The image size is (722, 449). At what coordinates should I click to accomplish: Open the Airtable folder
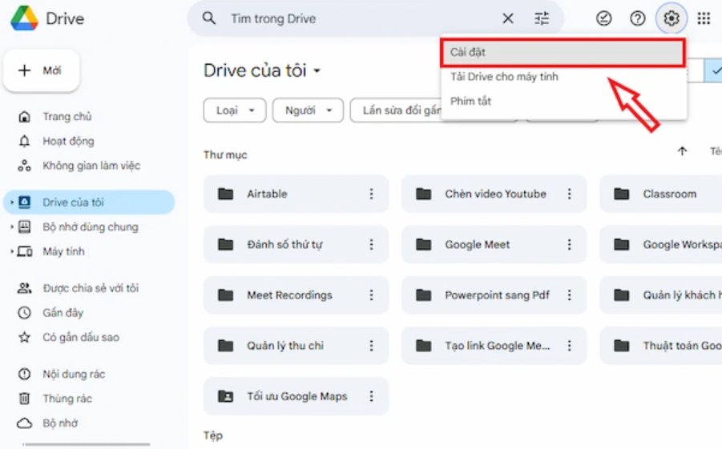click(296, 194)
